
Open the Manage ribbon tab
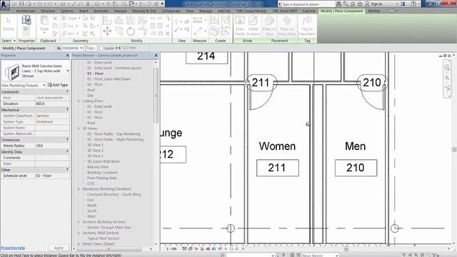click(x=206, y=11)
